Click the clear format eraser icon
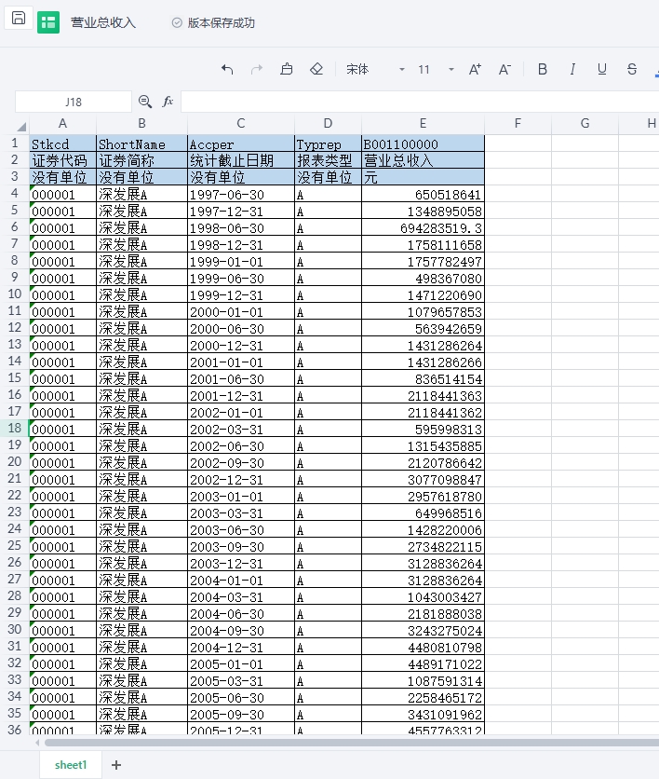This screenshot has width=659, height=779. [x=316, y=69]
